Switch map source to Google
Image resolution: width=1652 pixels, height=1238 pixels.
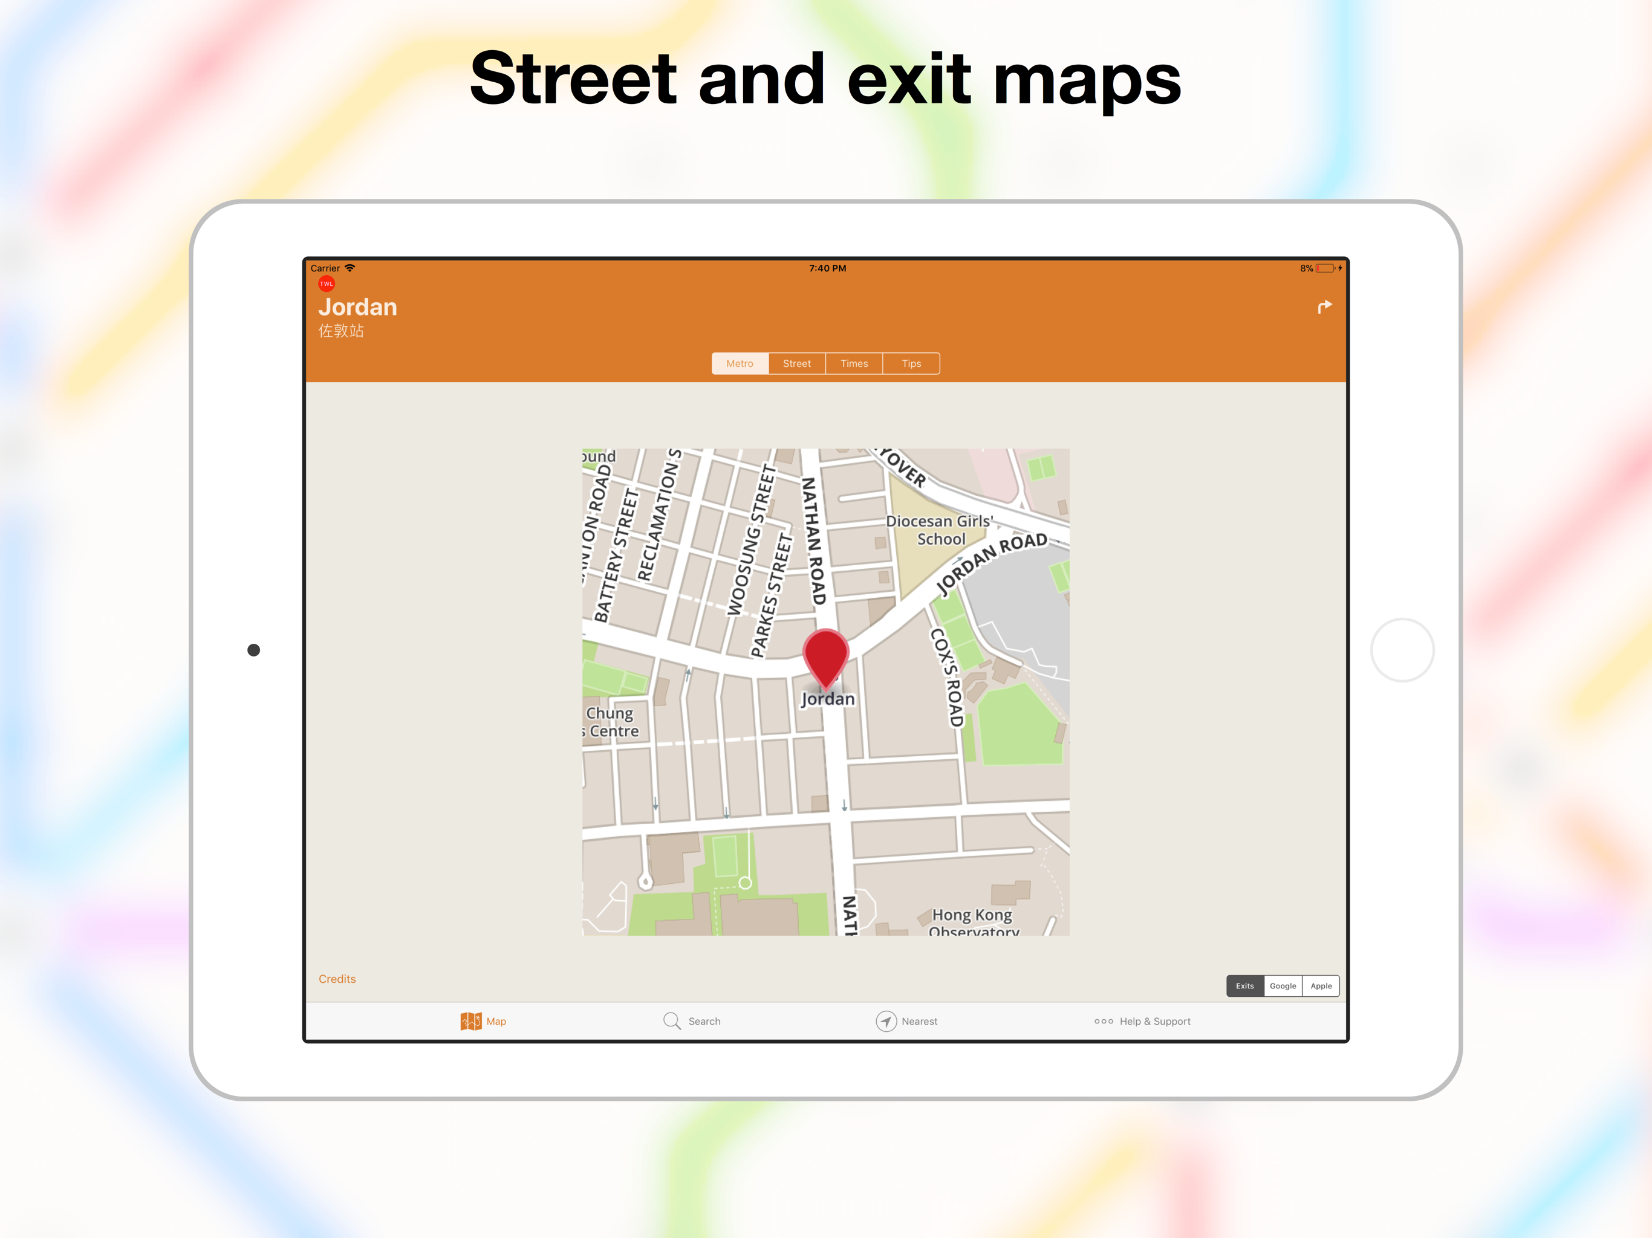click(1283, 985)
